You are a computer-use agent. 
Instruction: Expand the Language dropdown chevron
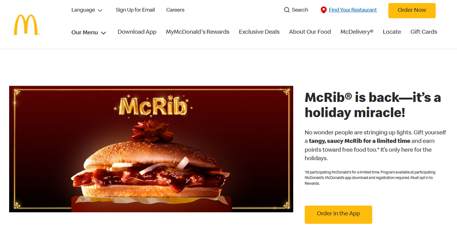click(x=100, y=10)
